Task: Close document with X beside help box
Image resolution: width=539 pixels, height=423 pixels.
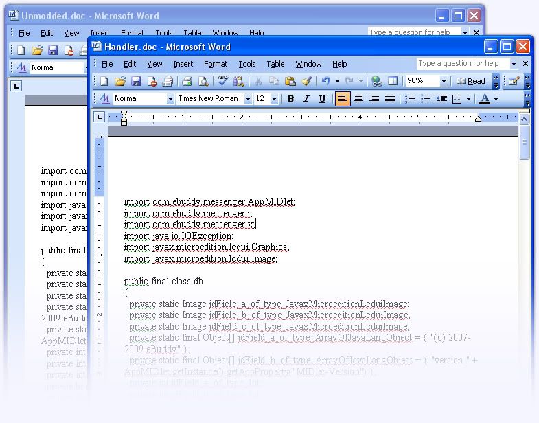Action: pos(525,64)
